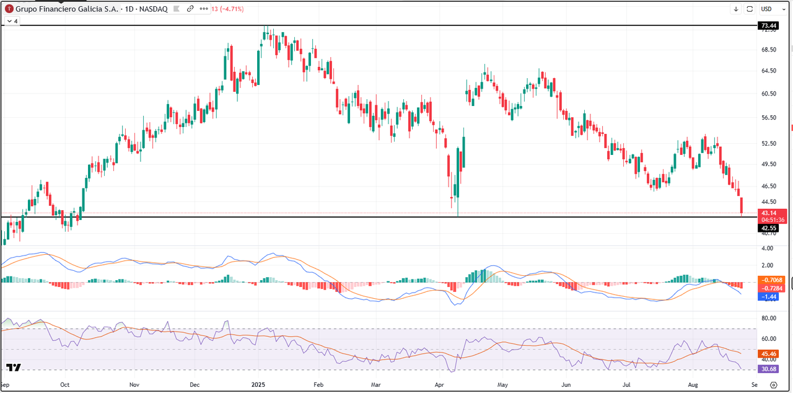
Task: Click the 42.55 horizontal line price label
Action: coord(769,228)
